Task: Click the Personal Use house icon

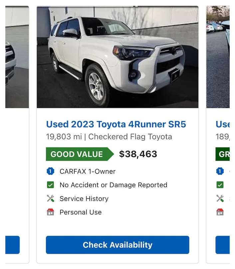Action: click(x=50, y=212)
